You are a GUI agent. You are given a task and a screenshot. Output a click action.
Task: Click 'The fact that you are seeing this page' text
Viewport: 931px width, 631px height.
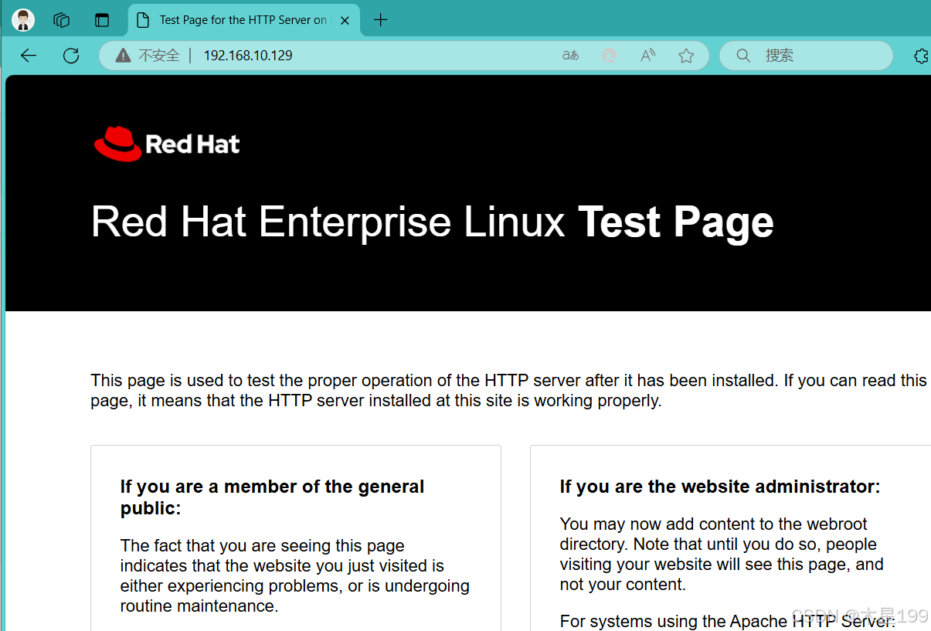[295, 575]
